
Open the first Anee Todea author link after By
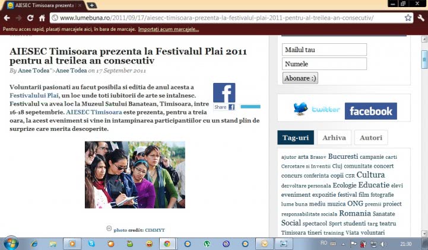33,70
